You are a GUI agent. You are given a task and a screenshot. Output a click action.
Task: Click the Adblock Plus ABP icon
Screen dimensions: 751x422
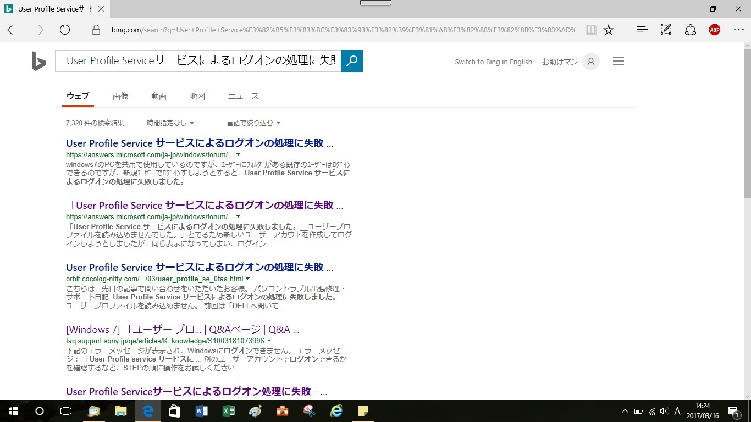click(x=715, y=30)
